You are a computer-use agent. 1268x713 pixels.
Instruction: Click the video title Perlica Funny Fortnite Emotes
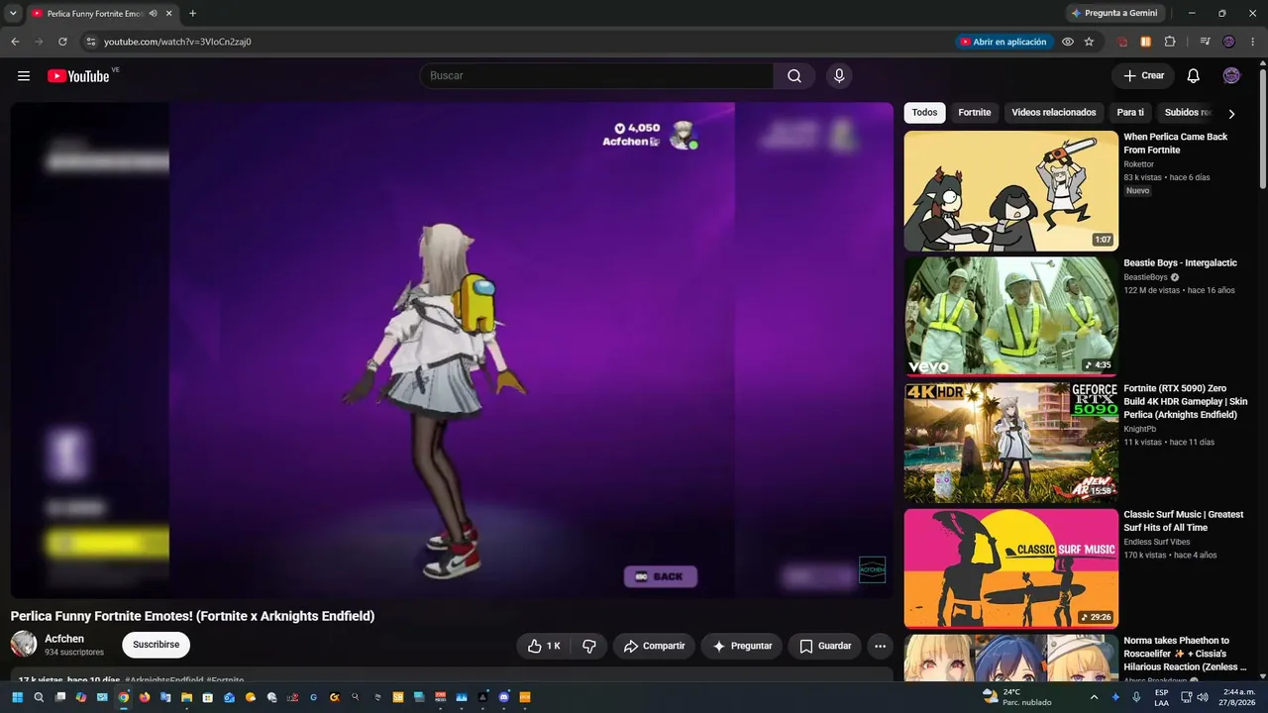tap(193, 616)
